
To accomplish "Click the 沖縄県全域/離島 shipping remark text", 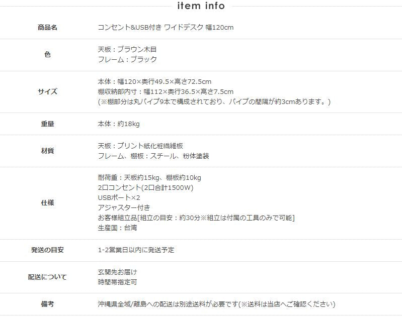I will pos(216,304).
